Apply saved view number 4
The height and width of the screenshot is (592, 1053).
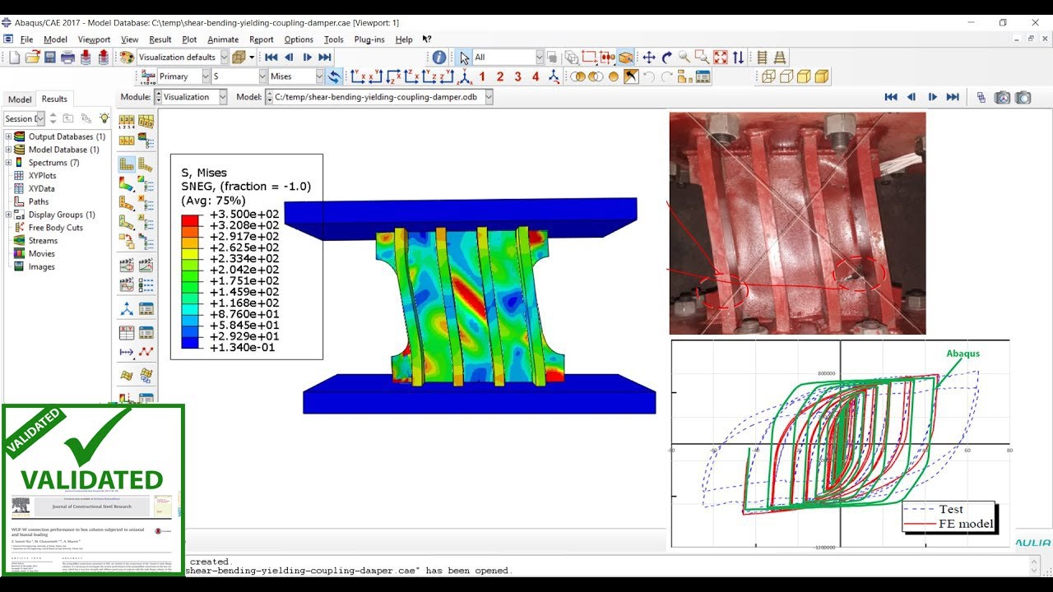pyautogui.click(x=536, y=76)
